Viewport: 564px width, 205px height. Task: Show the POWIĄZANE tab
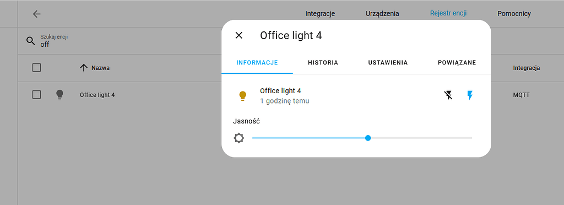457,63
